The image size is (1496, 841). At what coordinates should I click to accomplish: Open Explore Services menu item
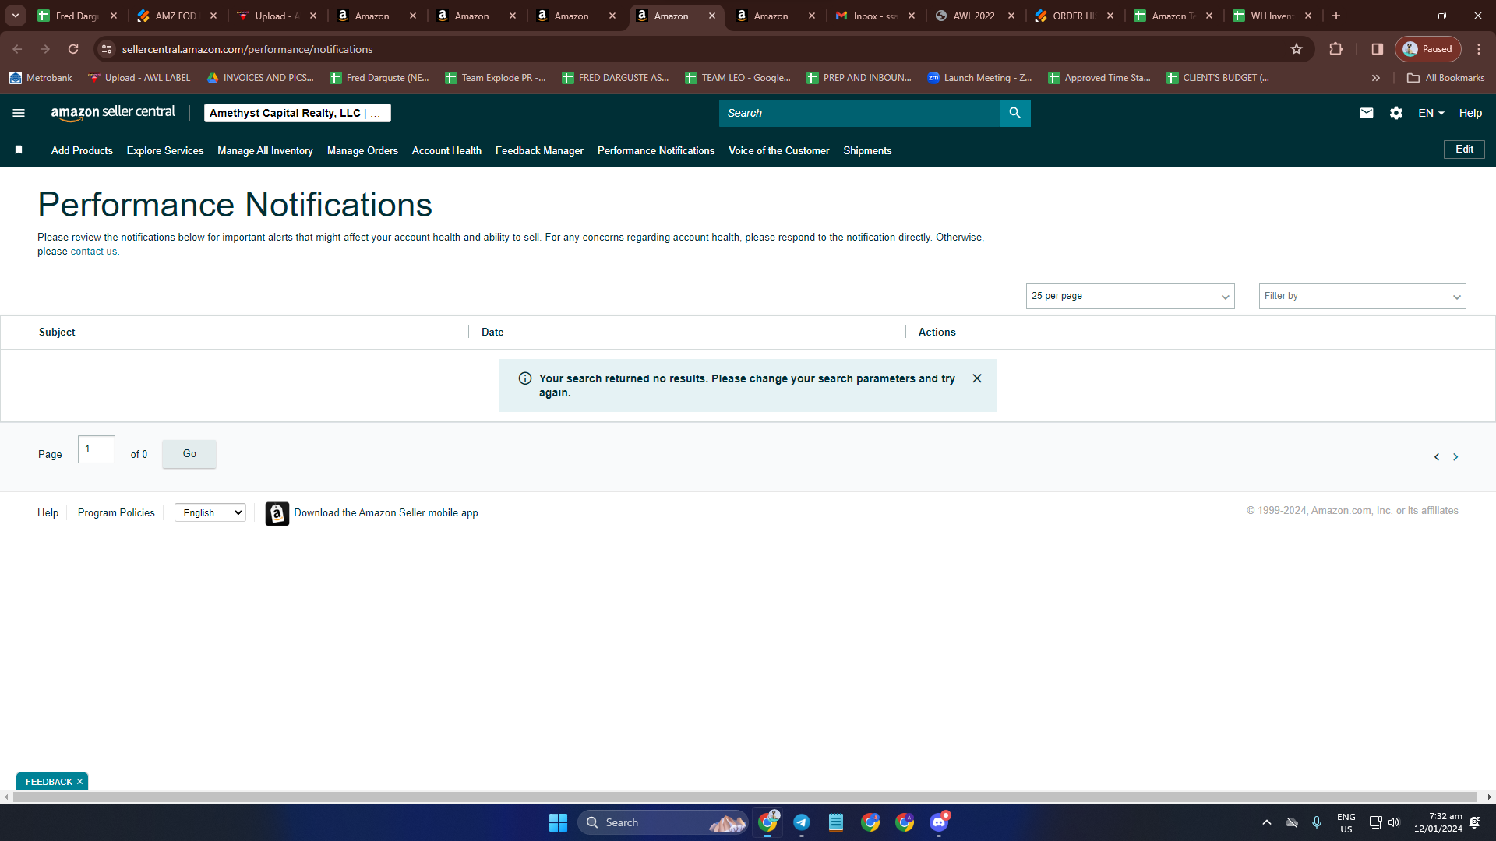click(165, 150)
